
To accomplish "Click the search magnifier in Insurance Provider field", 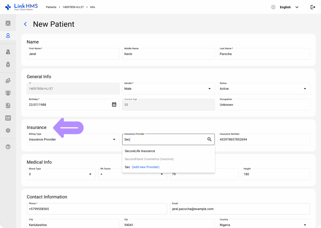I will point(209,139).
